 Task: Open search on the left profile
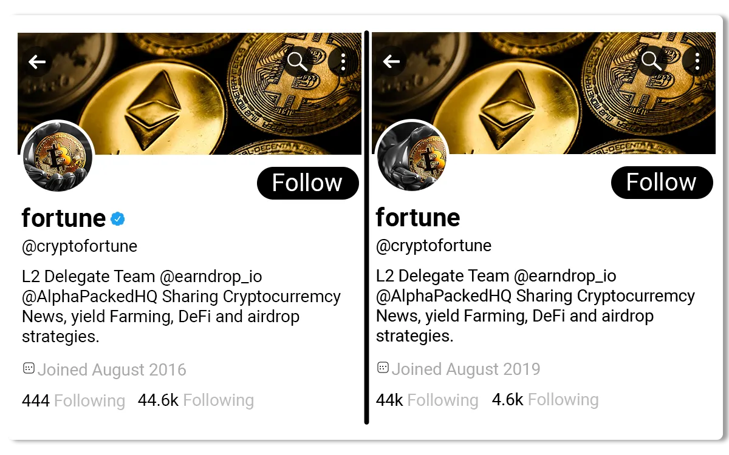297,61
